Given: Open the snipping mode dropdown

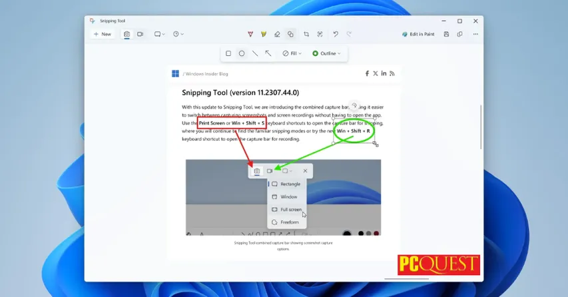Looking at the screenshot, I should [x=160, y=34].
